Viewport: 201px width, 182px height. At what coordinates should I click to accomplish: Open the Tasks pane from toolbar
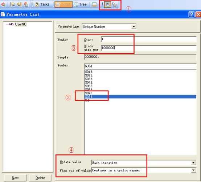(x=42, y=4)
